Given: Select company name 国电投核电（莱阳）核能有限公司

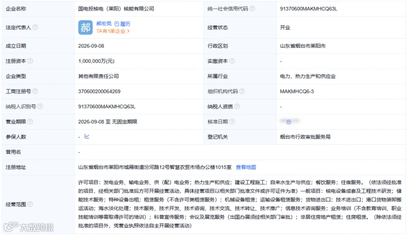Looking at the screenshot, I should 116,9.
